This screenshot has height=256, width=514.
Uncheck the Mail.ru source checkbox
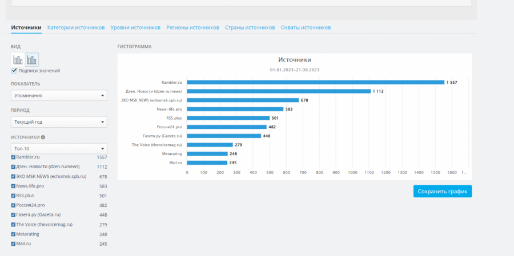point(13,244)
